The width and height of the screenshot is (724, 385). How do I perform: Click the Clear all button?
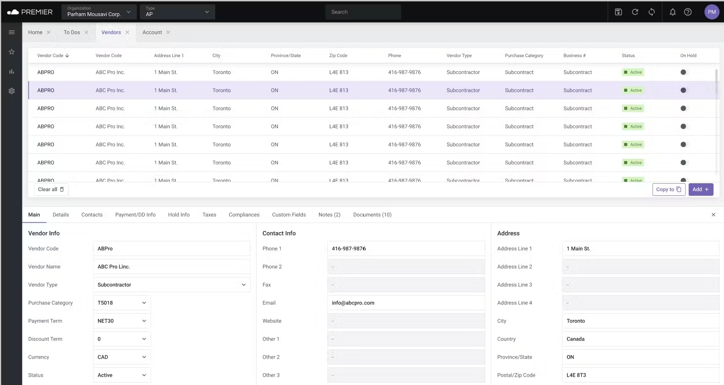point(51,190)
